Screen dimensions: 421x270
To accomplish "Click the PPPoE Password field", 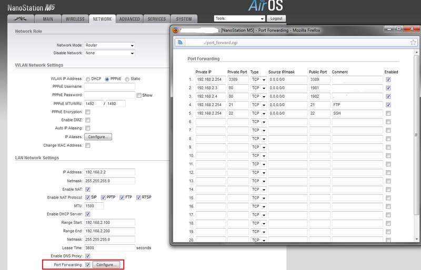I will [109, 95].
